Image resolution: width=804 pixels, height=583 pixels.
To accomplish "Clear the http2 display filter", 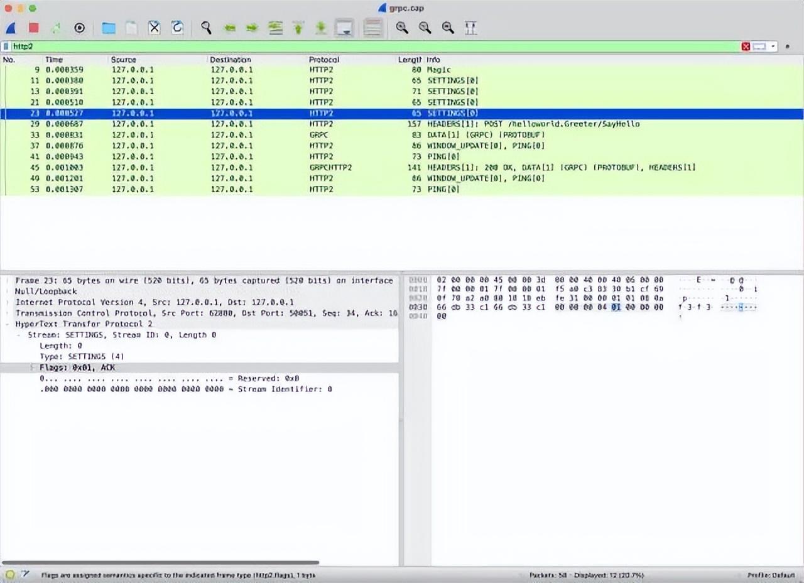I will pos(746,46).
